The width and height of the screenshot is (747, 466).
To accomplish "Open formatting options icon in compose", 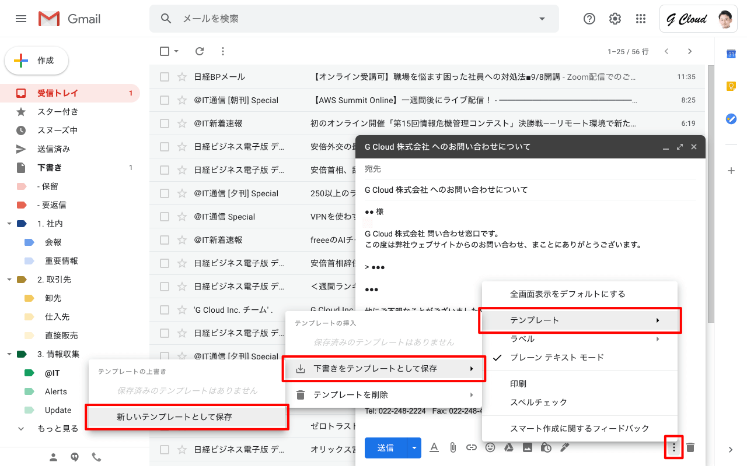I will click(x=434, y=447).
